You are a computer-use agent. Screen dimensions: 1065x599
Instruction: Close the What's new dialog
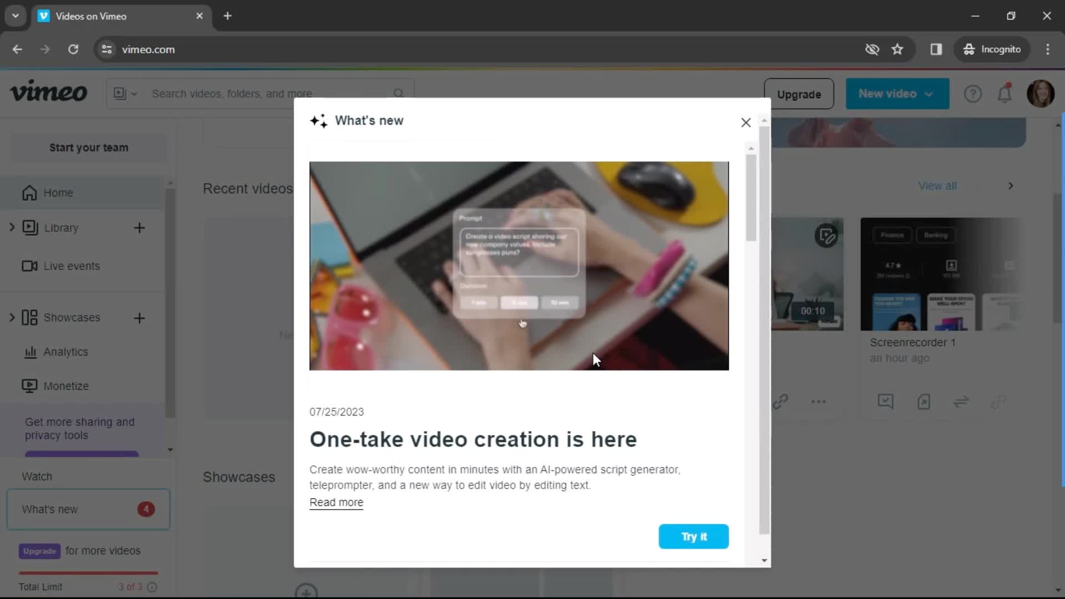[x=745, y=122]
